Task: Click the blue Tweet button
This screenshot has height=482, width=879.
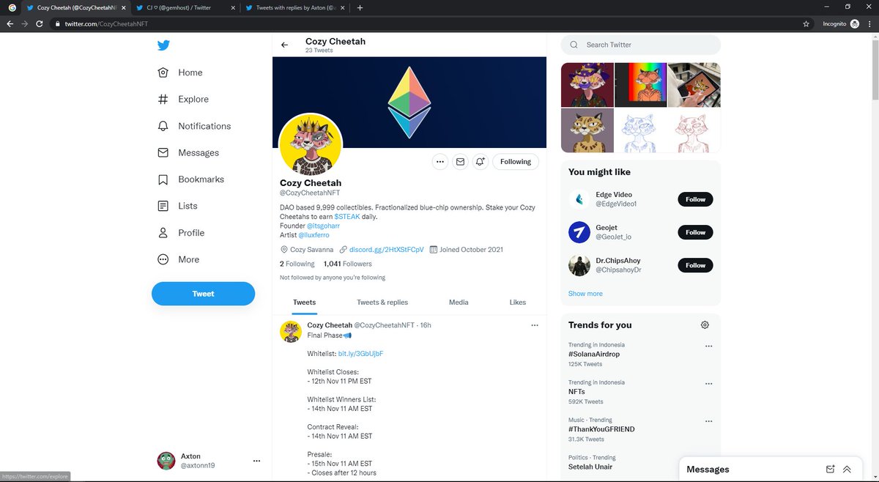Action: 203,294
